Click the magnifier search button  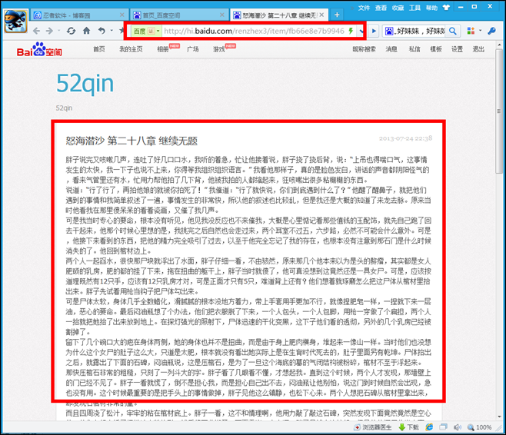[453, 32]
